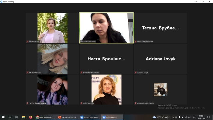Click the Anastasiia Myronenko name label

(145, 103)
